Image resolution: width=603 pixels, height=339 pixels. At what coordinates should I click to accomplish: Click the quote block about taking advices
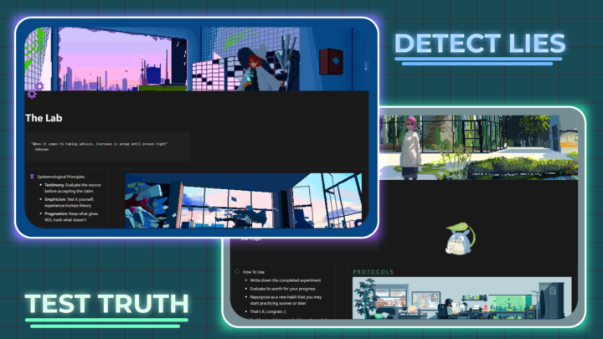click(108, 146)
